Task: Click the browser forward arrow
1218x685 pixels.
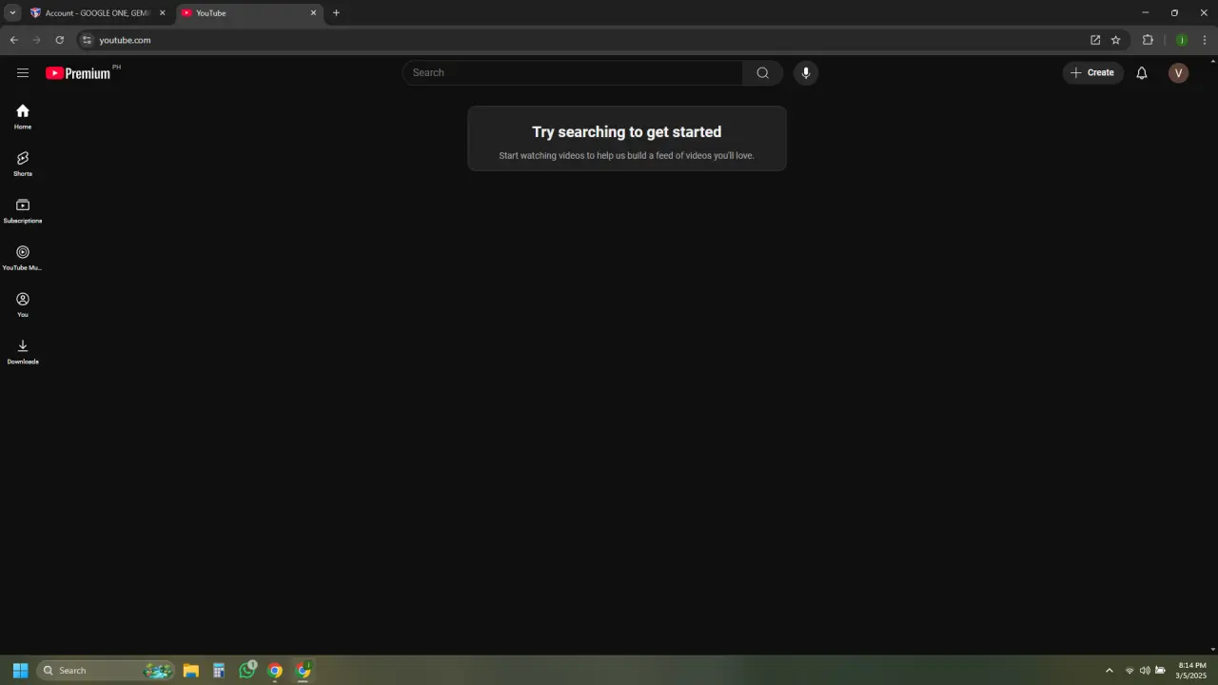Action: click(36, 40)
